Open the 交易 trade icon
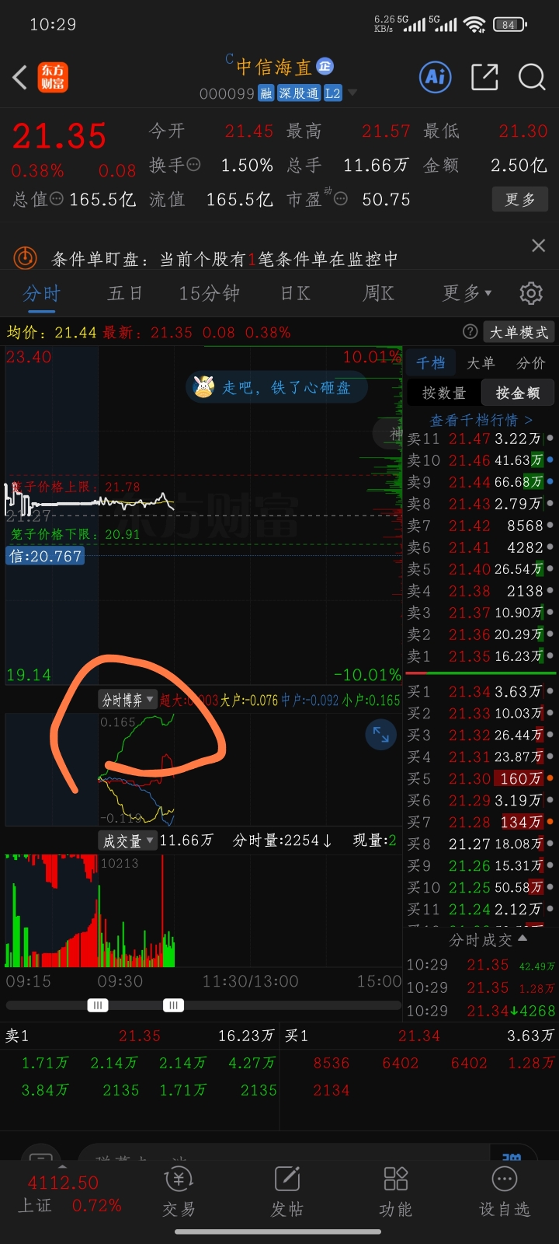The height and width of the screenshot is (1244, 559). (179, 1192)
